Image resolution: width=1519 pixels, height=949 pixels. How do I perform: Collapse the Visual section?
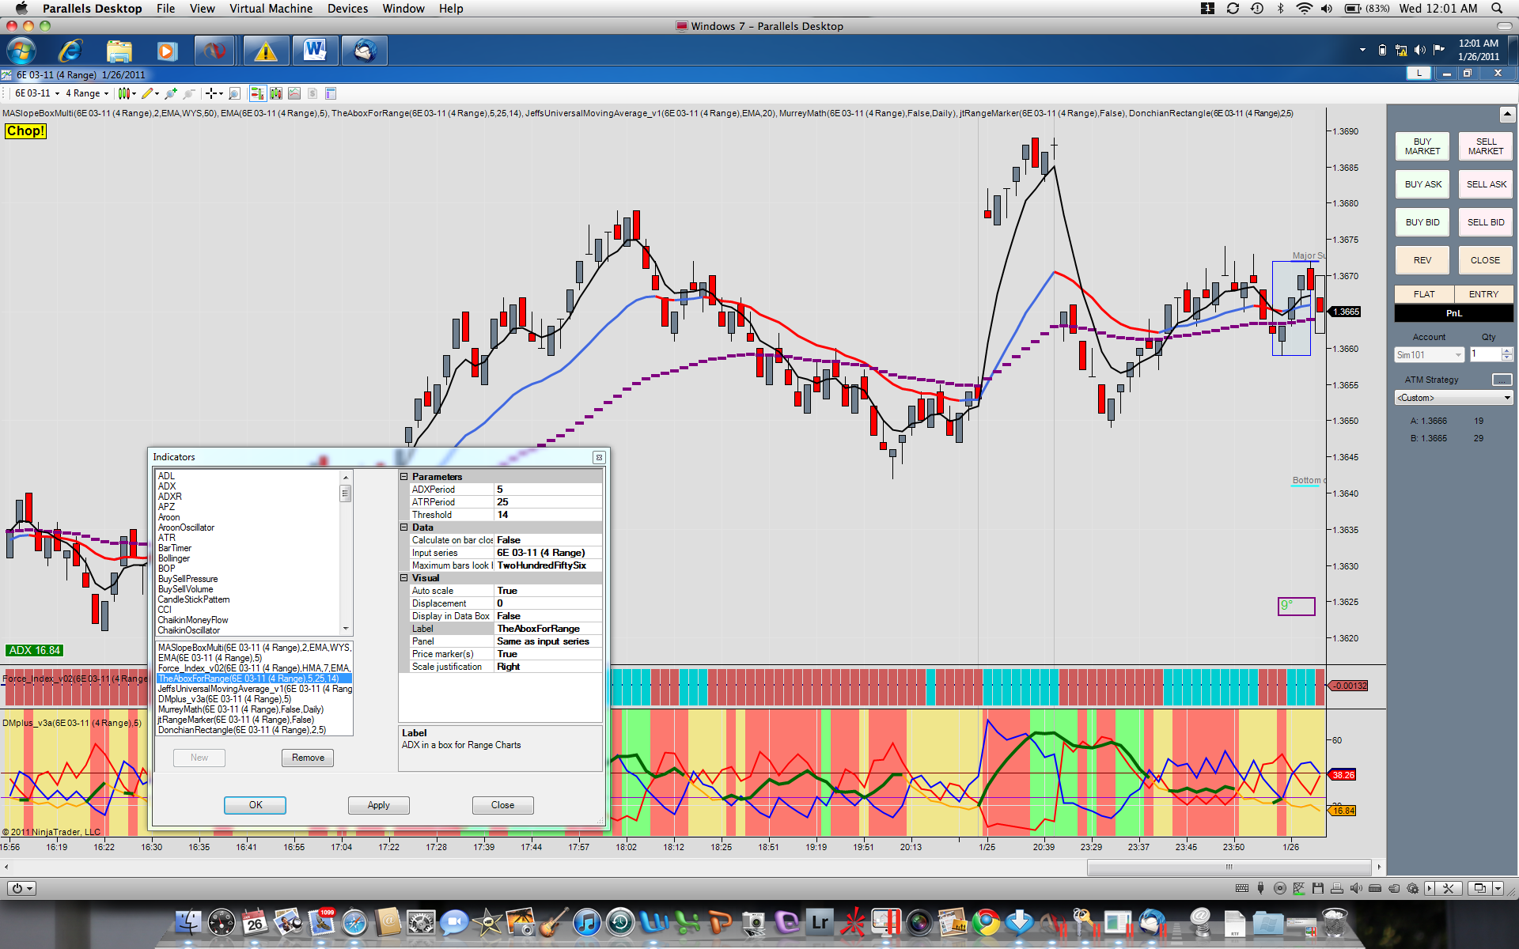pos(403,578)
